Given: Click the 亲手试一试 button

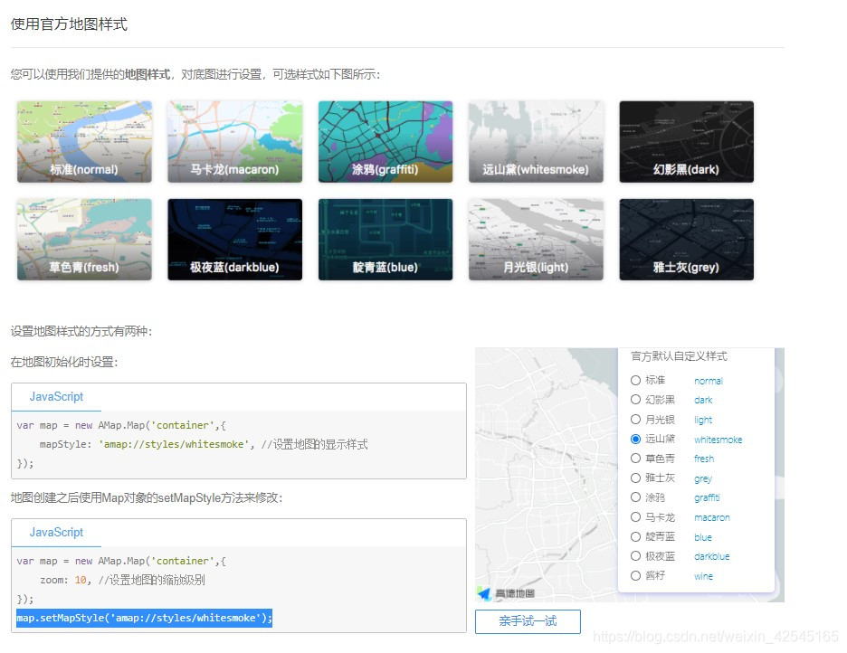Looking at the screenshot, I should click(x=528, y=621).
